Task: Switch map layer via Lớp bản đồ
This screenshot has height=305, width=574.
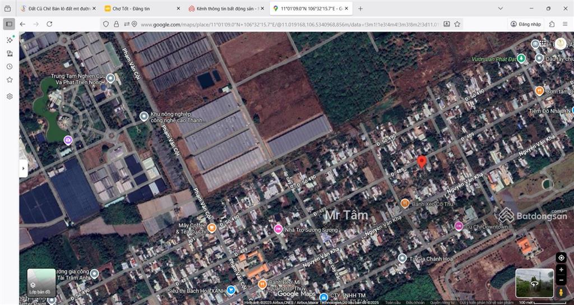Action: click(x=40, y=283)
